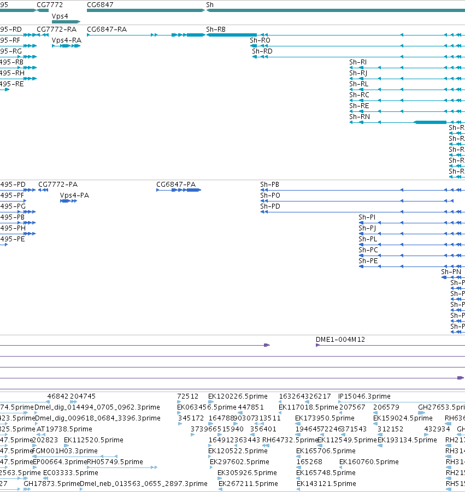Pick the Sh-RE transcript label
This screenshot has width=465, height=492.
pyautogui.click(x=359, y=106)
